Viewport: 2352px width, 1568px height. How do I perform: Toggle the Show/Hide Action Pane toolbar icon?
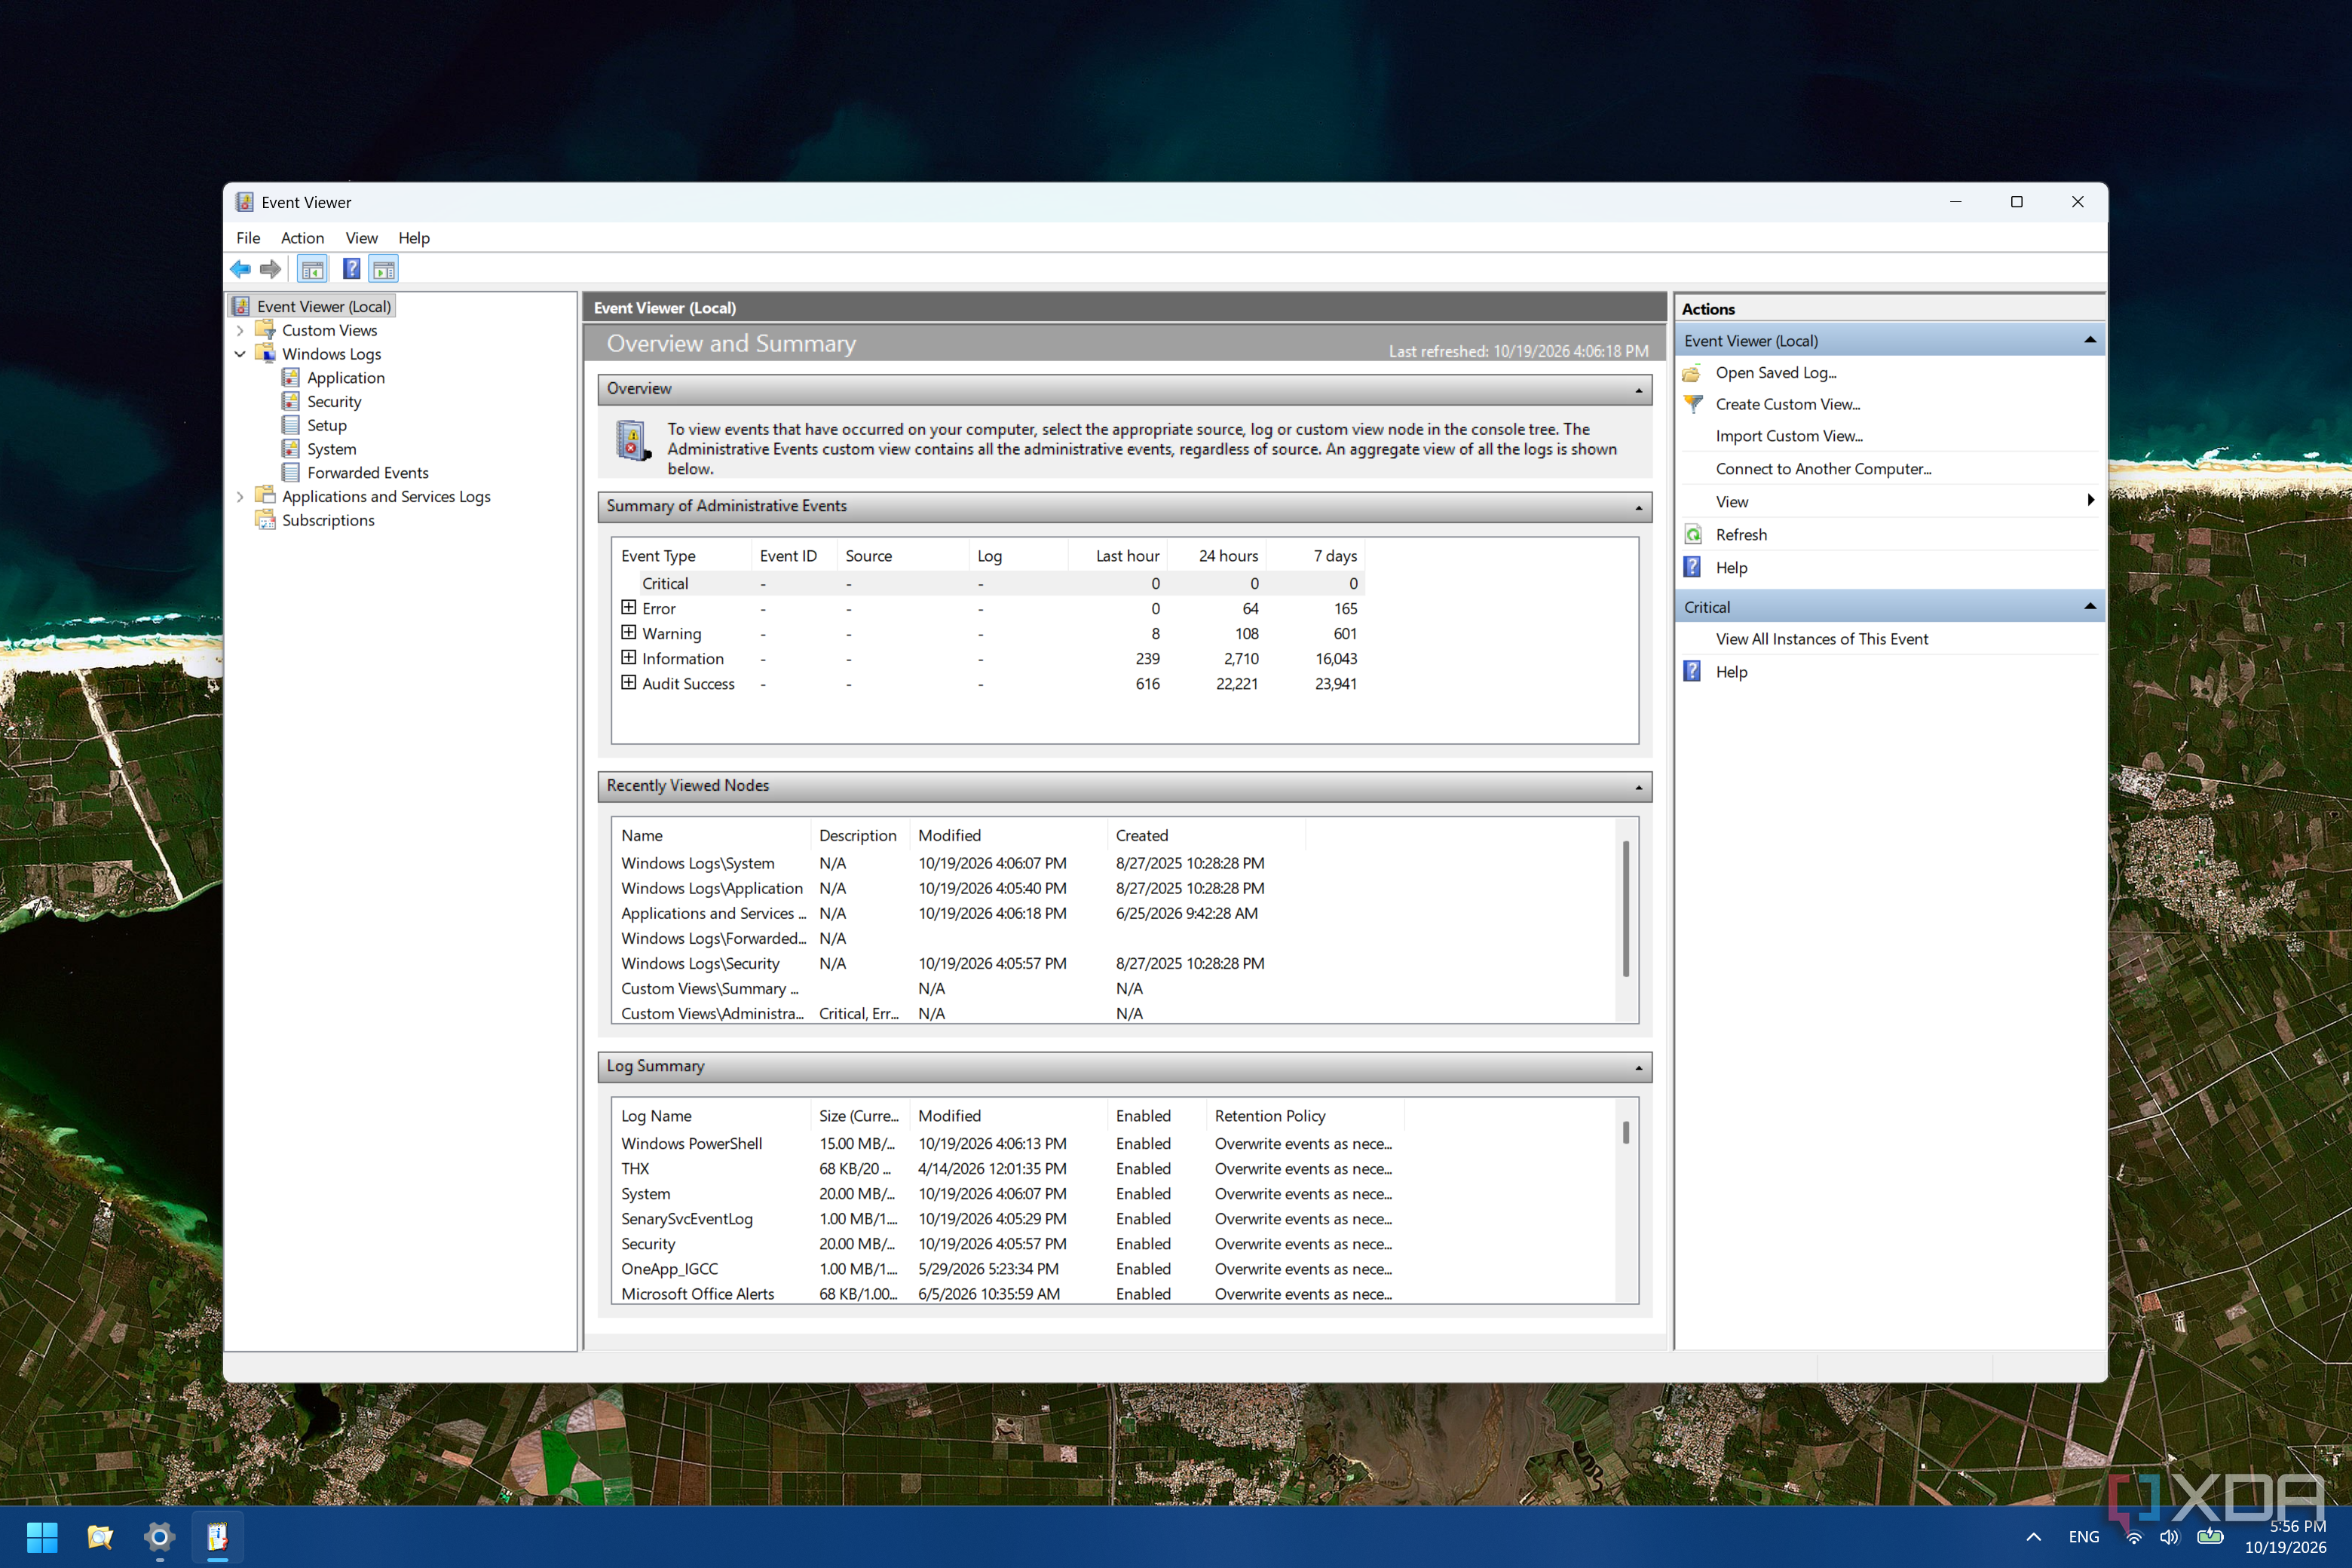pyautogui.click(x=384, y=269)
